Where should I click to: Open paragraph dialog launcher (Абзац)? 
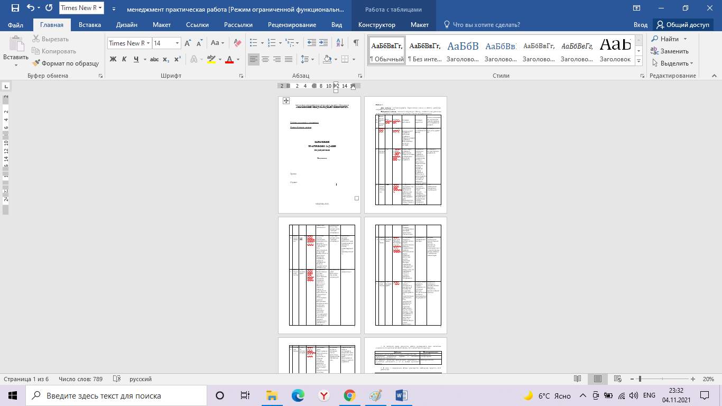pyautogui.click(x=362, y=76)
